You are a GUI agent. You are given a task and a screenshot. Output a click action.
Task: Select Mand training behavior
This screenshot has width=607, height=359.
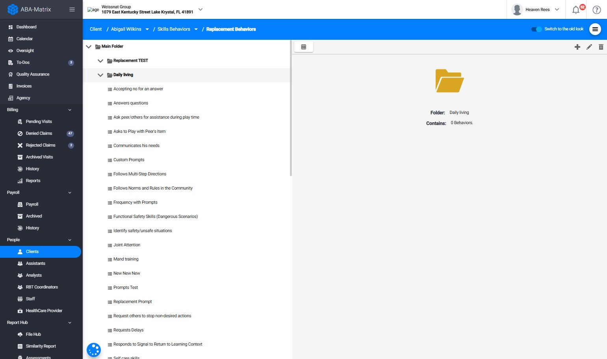[x=126, y=259]
